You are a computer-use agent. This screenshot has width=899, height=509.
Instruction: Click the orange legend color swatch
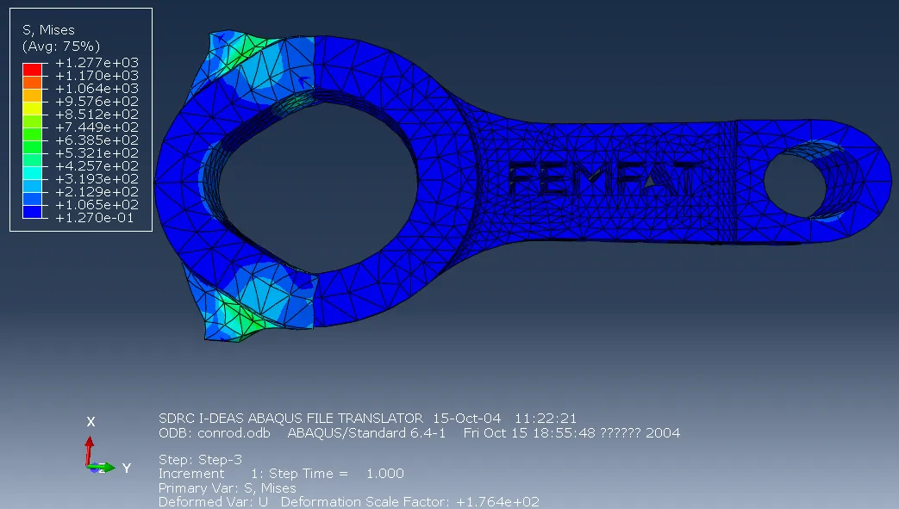click(x=32, y=83)
